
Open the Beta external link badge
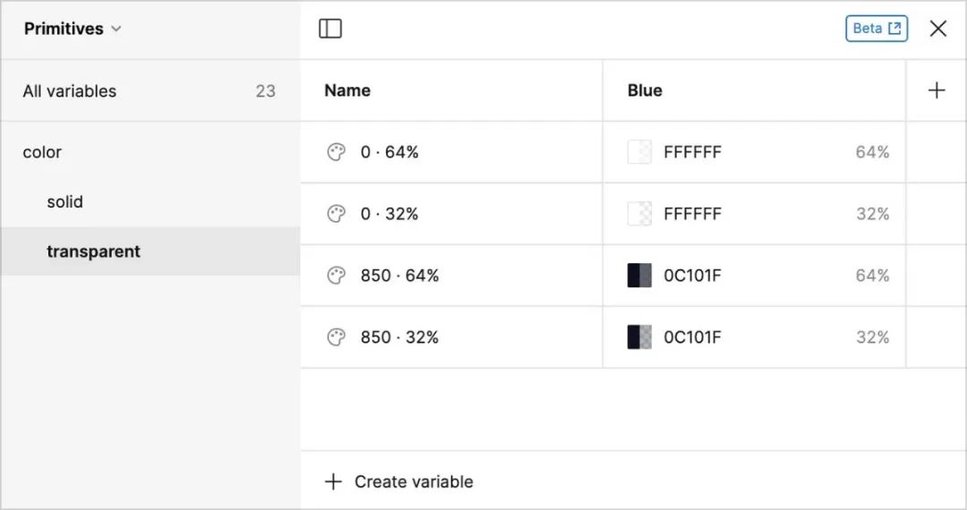876,29
